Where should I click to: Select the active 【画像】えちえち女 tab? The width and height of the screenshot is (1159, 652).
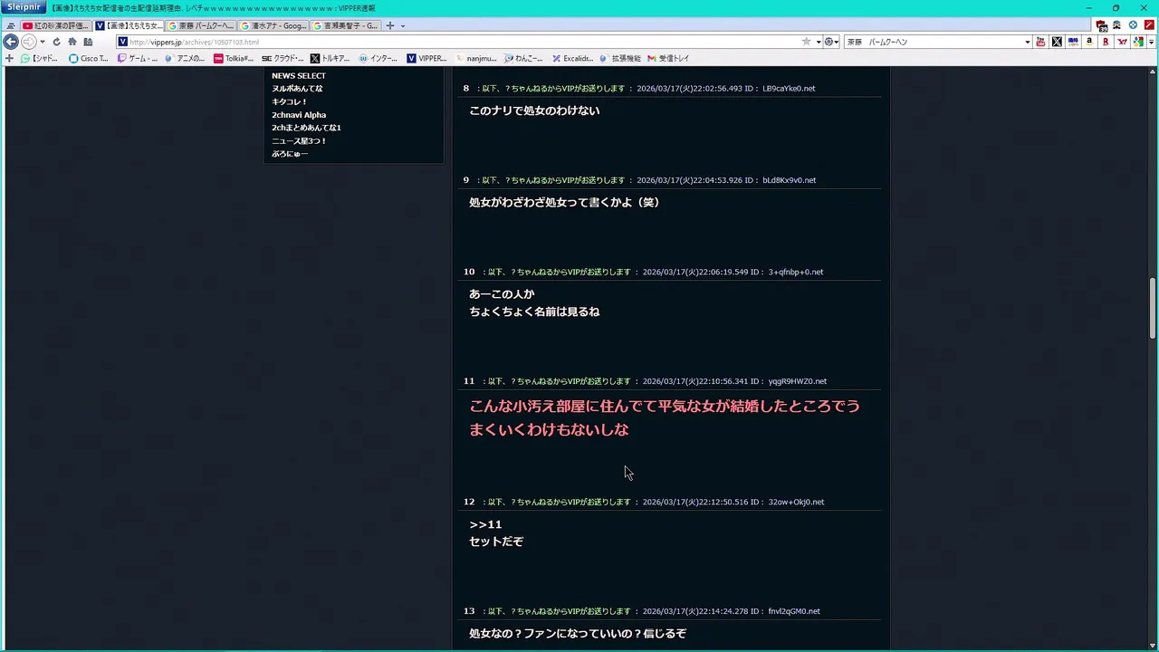click(129, 25)
